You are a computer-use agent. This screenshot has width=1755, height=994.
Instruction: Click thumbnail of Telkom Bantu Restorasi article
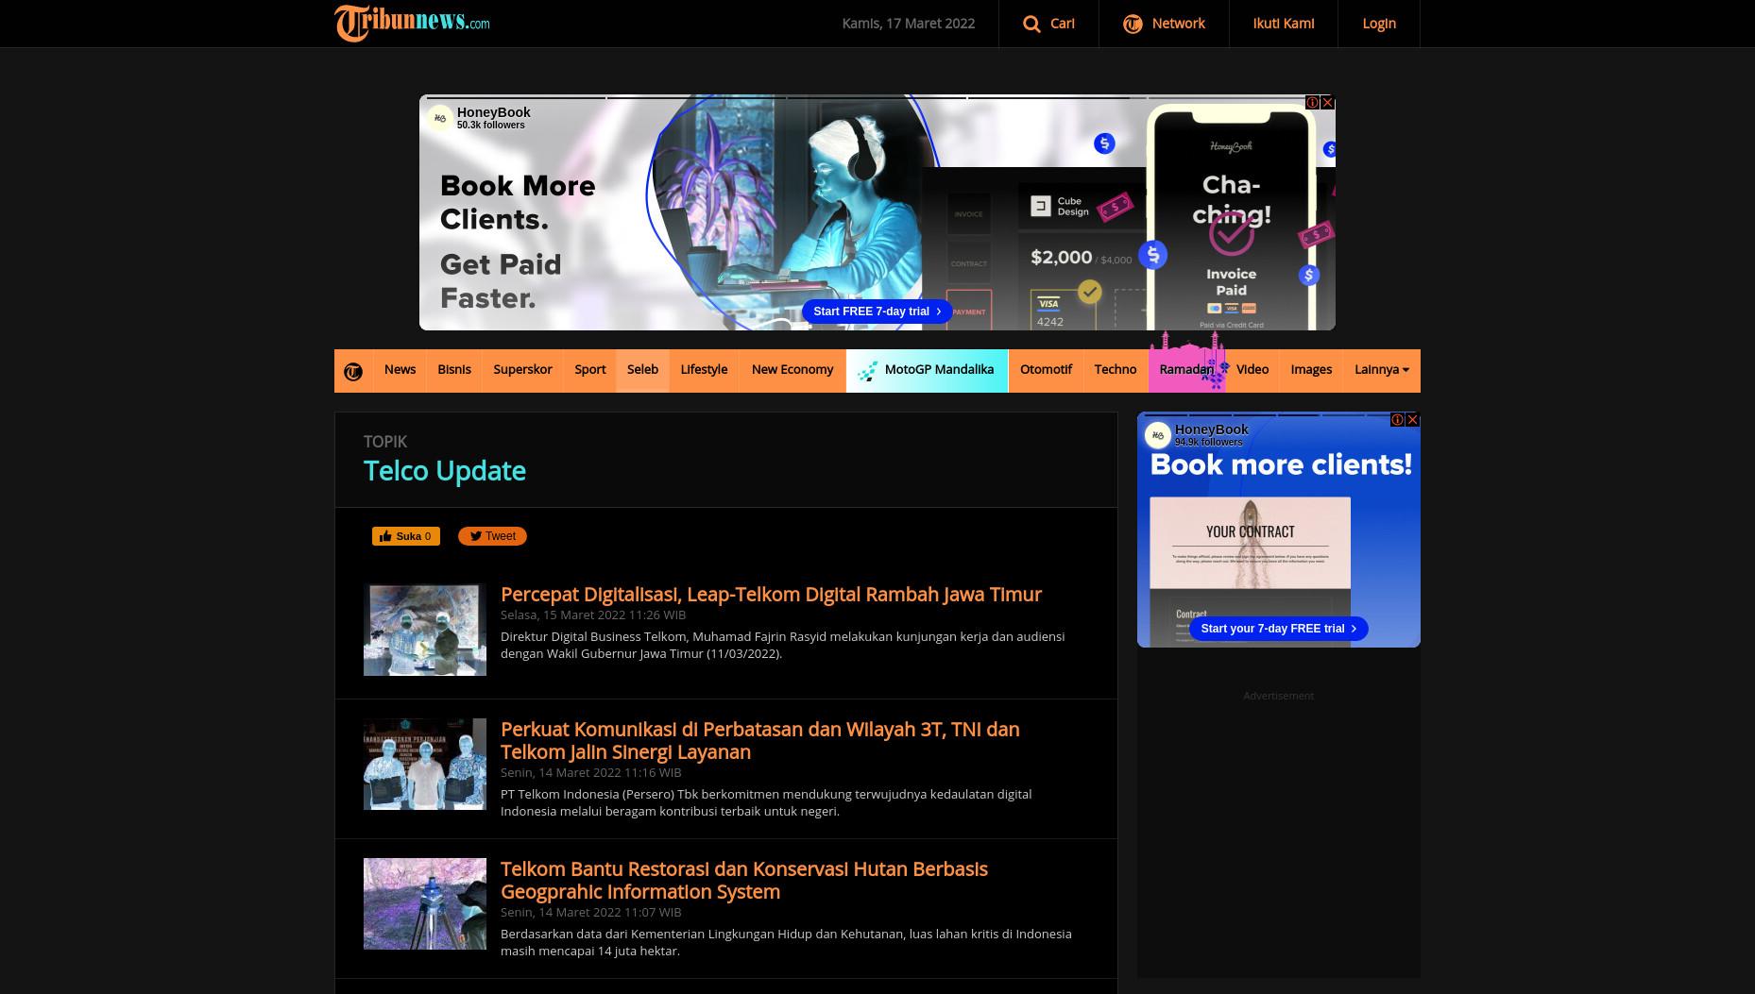(425, 903)
